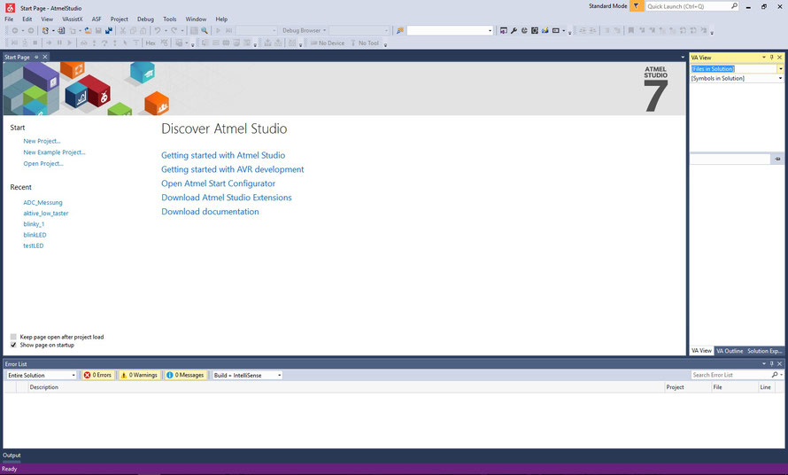Uncheck Show page on startup

coord(13,345)
